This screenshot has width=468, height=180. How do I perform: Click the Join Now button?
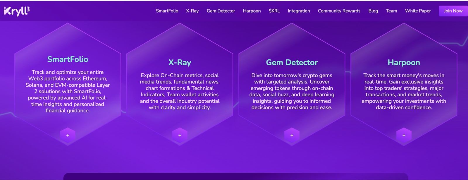453,11
